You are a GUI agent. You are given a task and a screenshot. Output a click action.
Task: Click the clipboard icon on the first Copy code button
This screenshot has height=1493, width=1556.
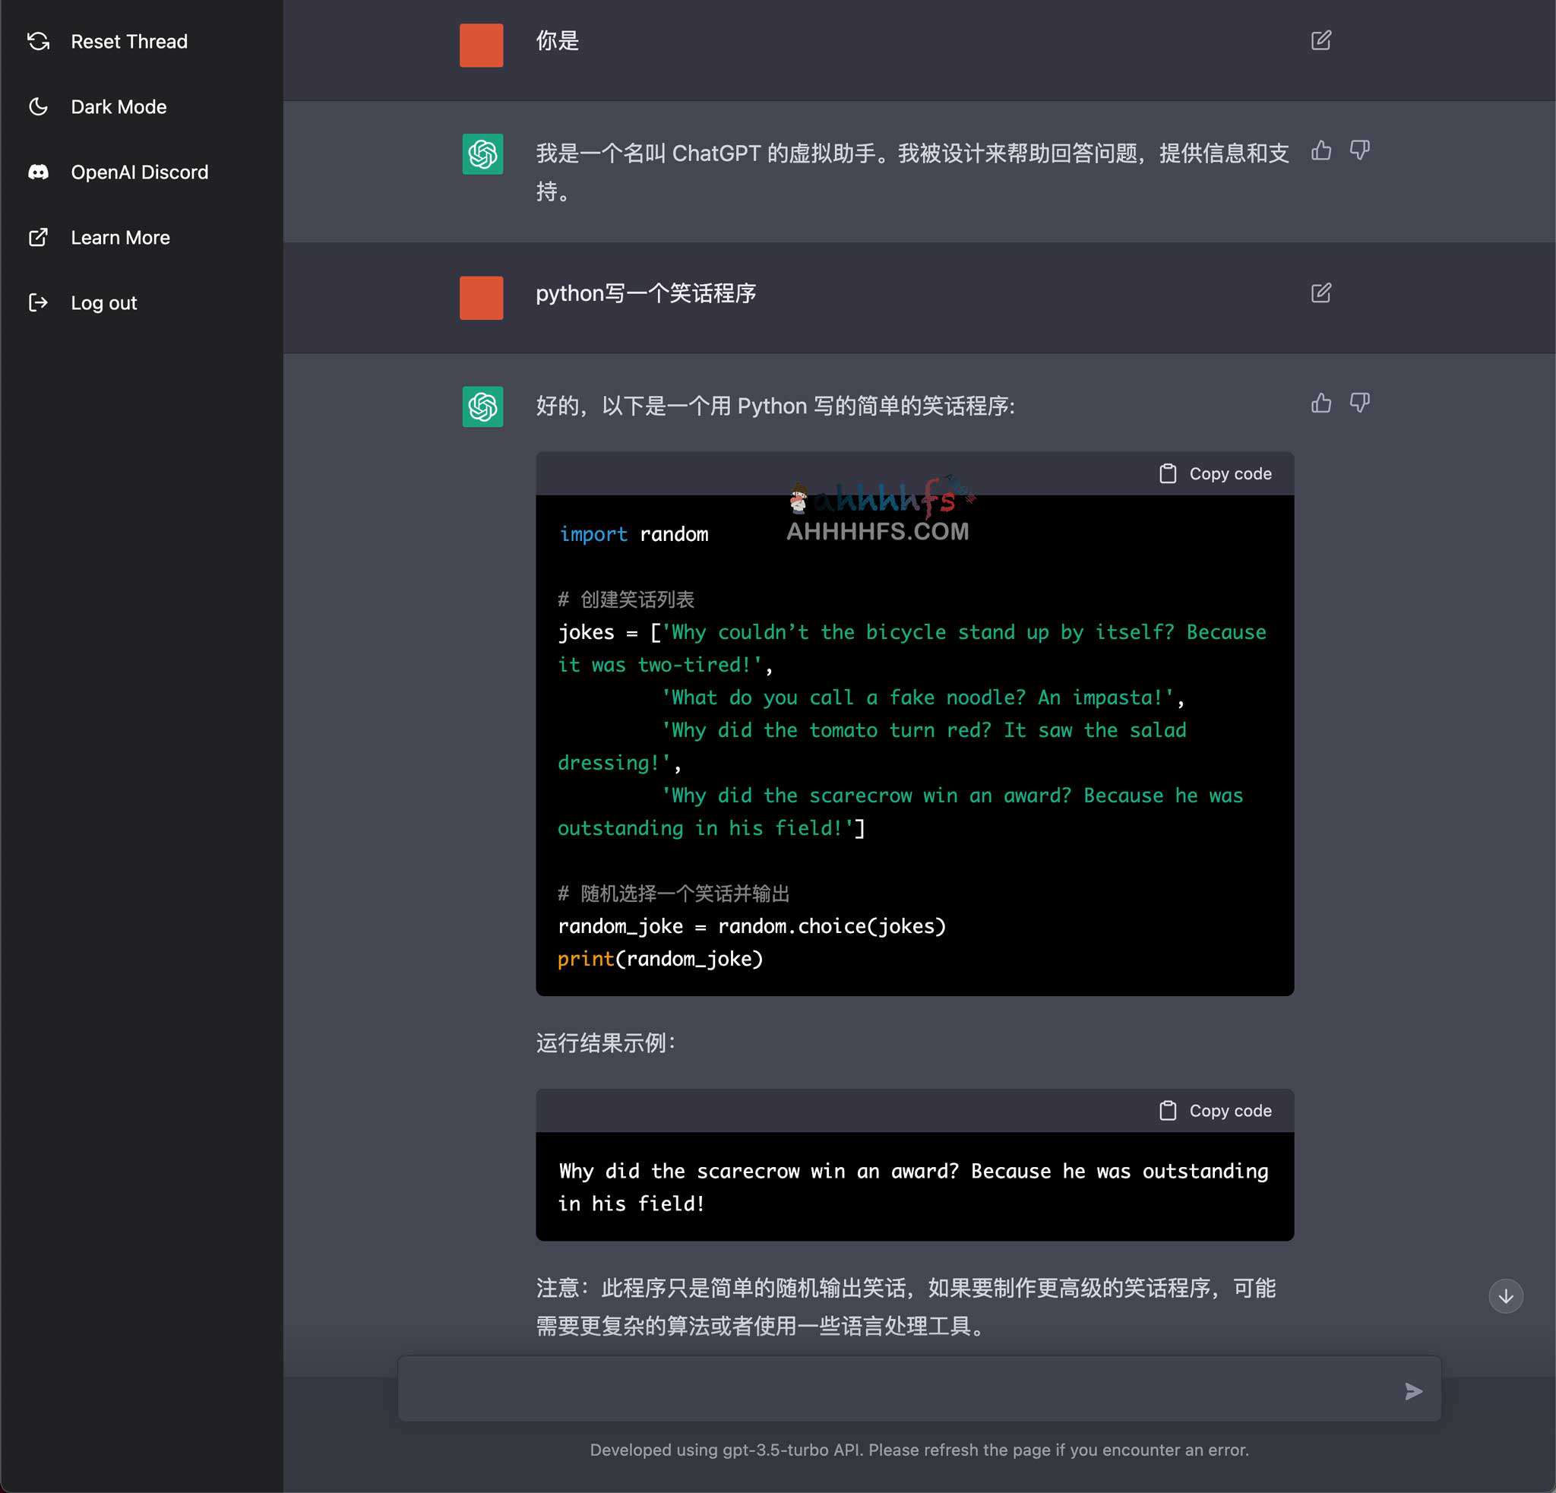click(x=1168, y=473)
